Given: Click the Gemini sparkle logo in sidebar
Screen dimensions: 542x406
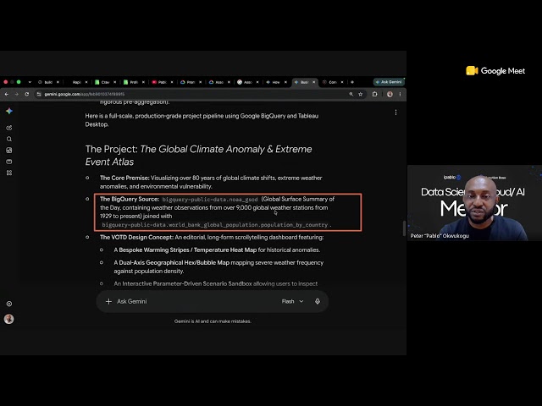Looking at the screenshot, I should click(9, 111).
